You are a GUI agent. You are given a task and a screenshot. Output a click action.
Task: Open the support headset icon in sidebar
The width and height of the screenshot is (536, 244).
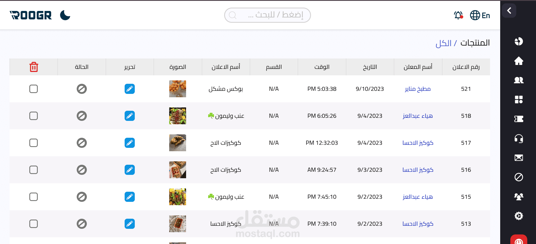(519, 139)
